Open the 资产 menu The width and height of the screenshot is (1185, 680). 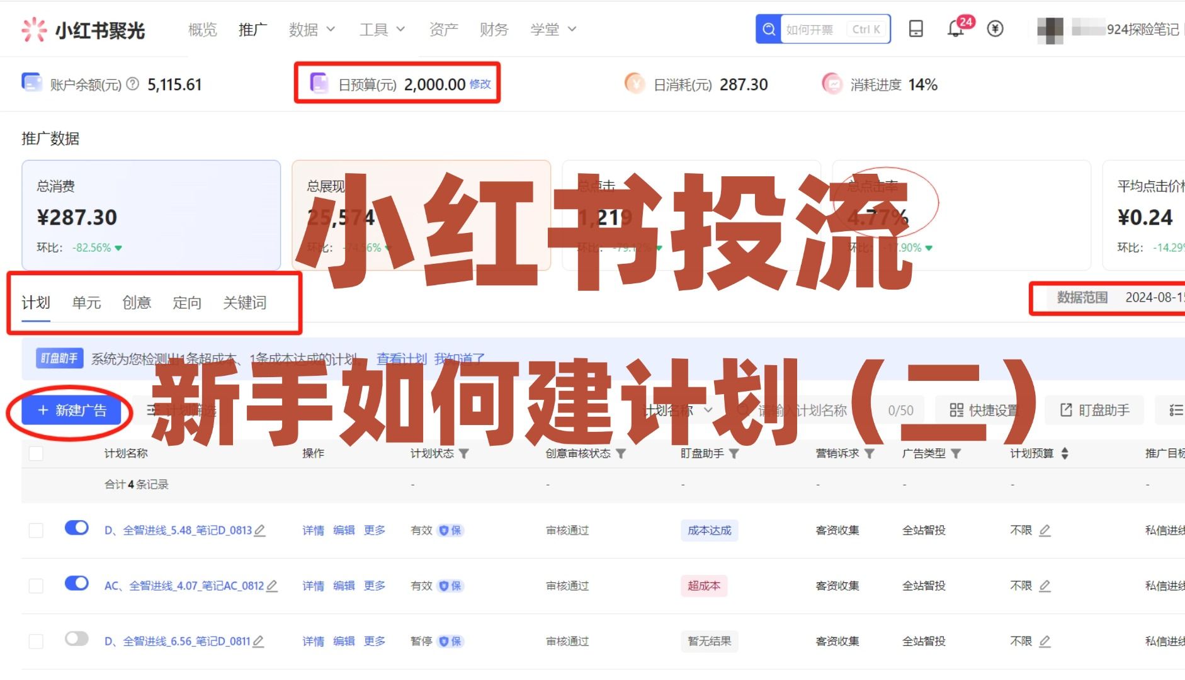(444, 30)
